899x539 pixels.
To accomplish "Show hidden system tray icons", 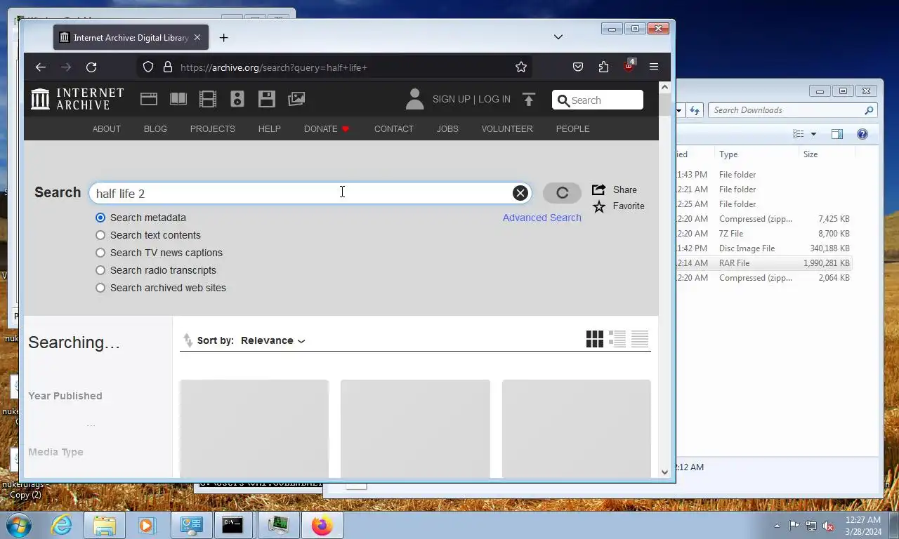I will pyautogui.click(x=777, y=526).
